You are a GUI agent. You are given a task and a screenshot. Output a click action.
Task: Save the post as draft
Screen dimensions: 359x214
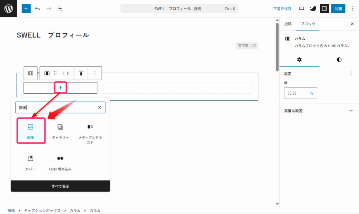(282, 9)
